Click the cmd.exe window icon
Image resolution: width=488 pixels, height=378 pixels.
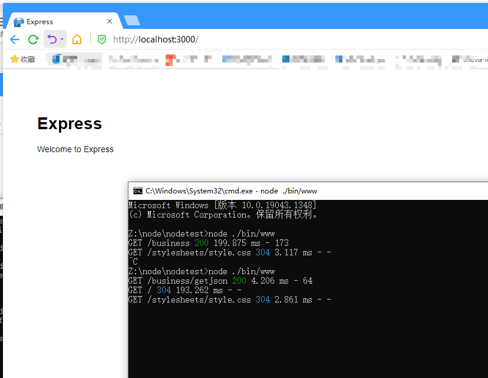click(137, 191)
